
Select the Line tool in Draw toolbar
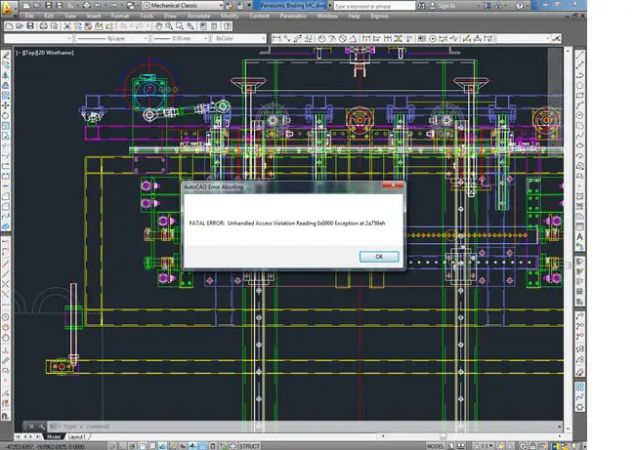pyautogui.click(x=580, y=55)
